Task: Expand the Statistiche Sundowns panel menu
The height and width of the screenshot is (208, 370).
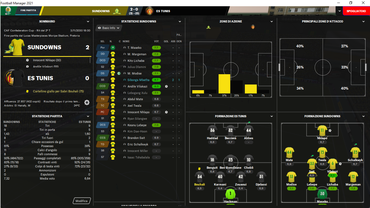Action: point(180,21)
